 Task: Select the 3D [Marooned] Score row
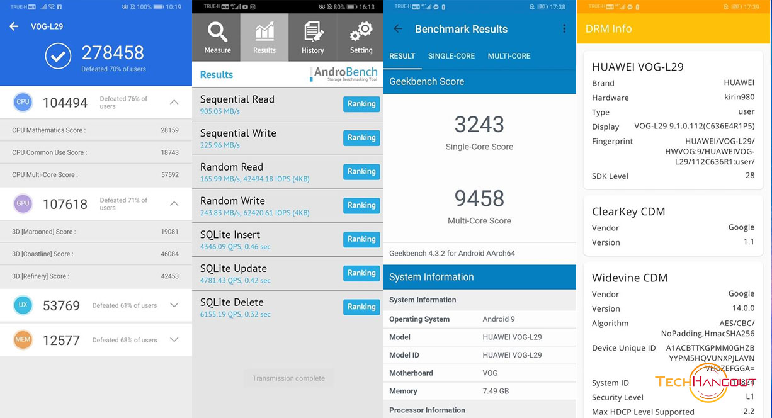point(96,232)
